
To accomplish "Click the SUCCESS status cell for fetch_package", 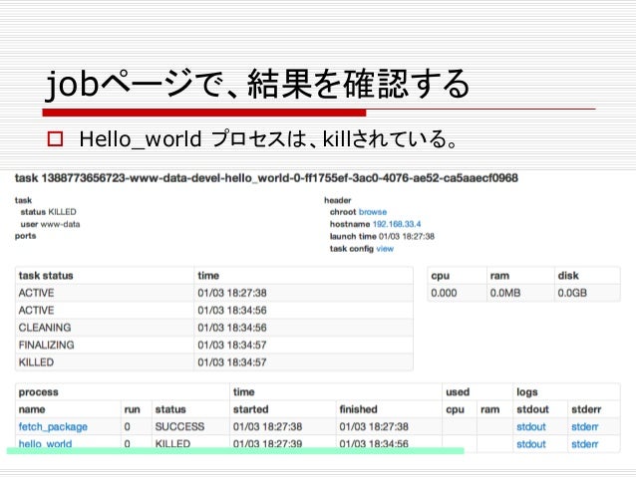I will pyautogui.click(x=179, y=426).
